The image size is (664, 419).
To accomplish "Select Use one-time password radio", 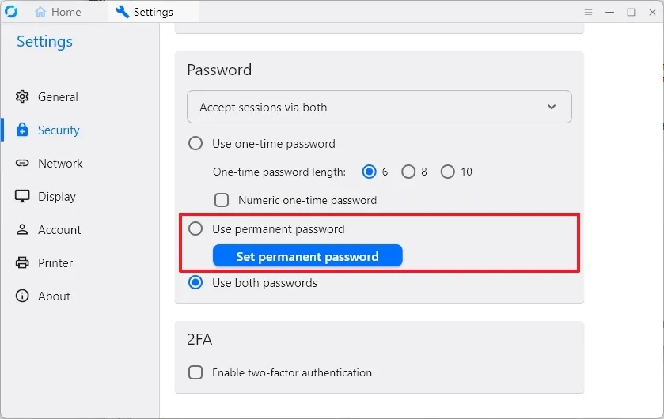I will pyautogui.click(x=195, y=144).
